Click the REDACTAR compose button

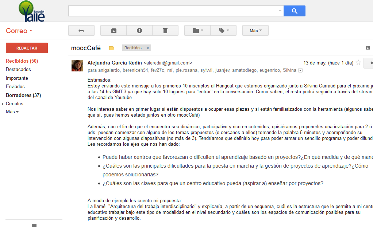[27, 48]
